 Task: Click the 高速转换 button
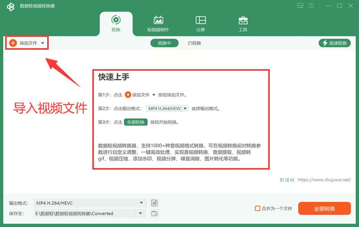click(x=334, y=43)
